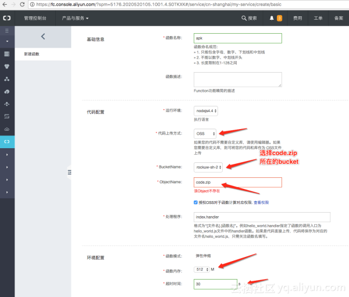This screenshot has width=349, height=297.
Task: Expand second collapsed sidebar group arrow
Action: pos(7,167)
